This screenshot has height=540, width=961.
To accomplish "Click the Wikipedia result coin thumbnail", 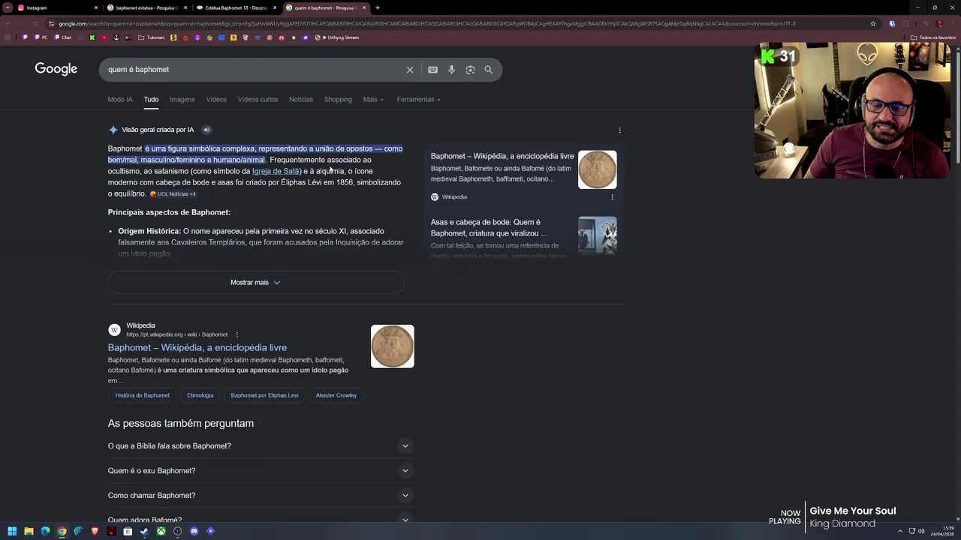I will tap(393, 346).
